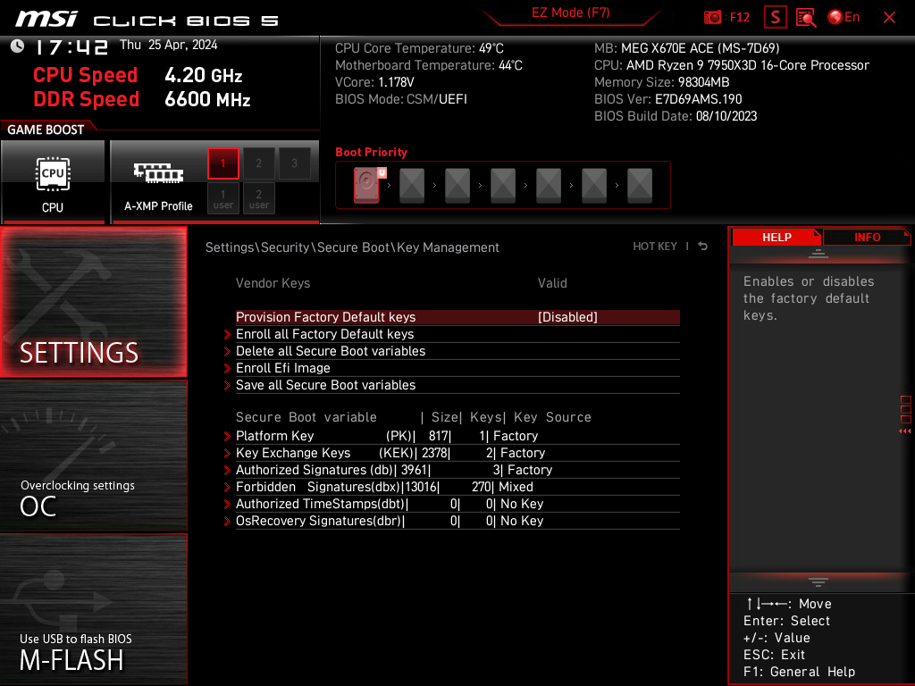
Task: Select A-XMP user profile 1
Action: coord(222,198)
